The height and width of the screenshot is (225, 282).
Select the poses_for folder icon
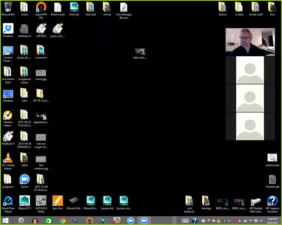pyautogui.click(x=24, y=52)
